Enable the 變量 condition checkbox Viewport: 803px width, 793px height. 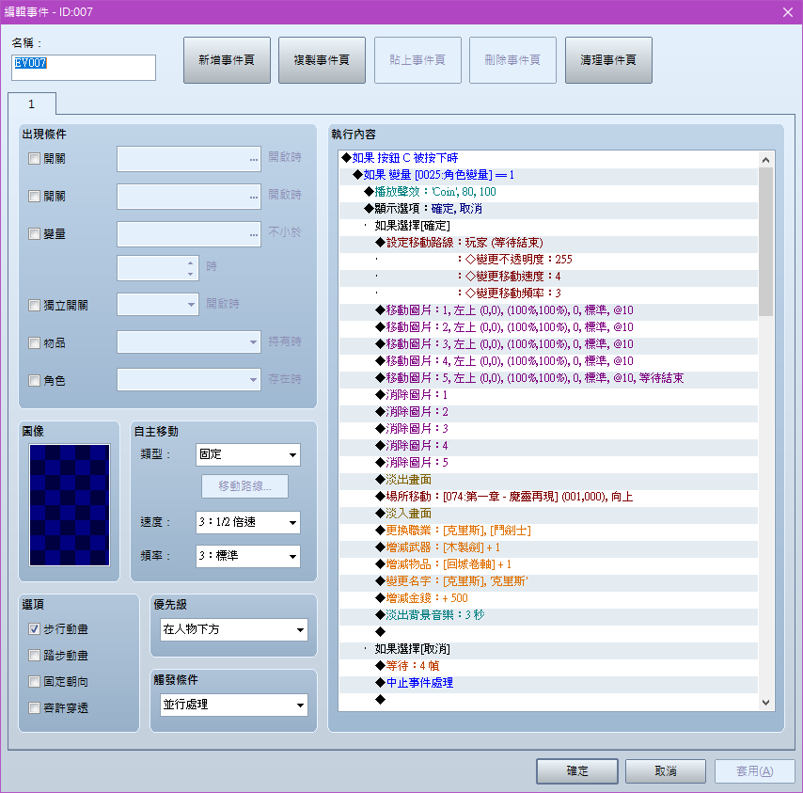(34, 234)
